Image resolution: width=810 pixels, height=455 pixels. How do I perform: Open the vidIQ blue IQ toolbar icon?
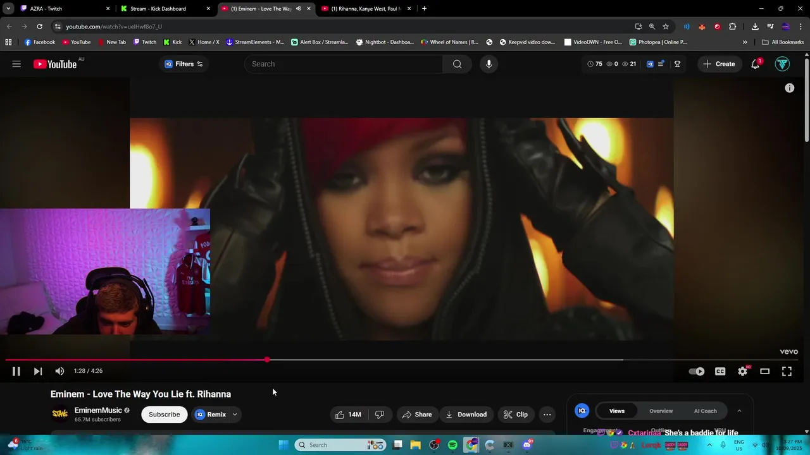click(x=650, y=64)
